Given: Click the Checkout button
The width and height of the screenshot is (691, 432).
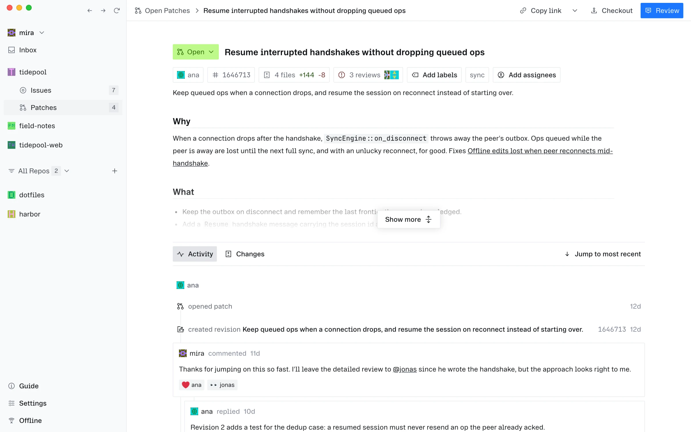Looking at the screenshot, I should [612, 11].
